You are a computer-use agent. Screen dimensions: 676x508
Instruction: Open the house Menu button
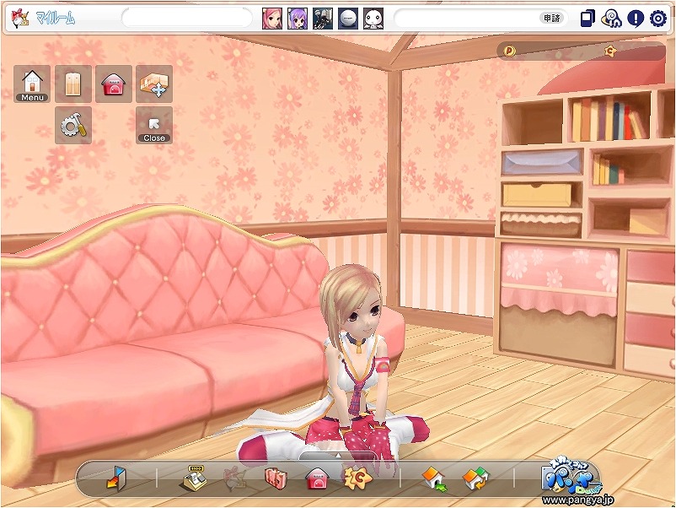pos(32,84)
